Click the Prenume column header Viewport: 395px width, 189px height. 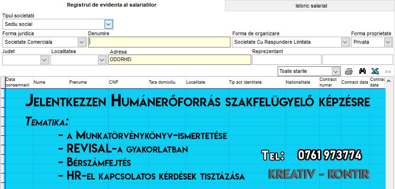89,82
